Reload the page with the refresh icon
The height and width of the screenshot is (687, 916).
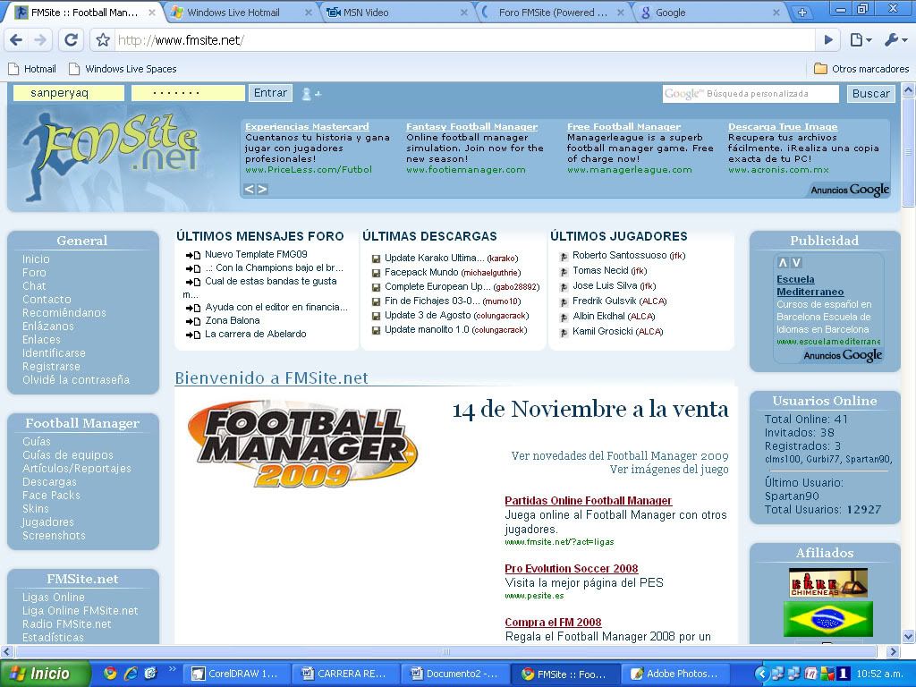pos(72,39)
